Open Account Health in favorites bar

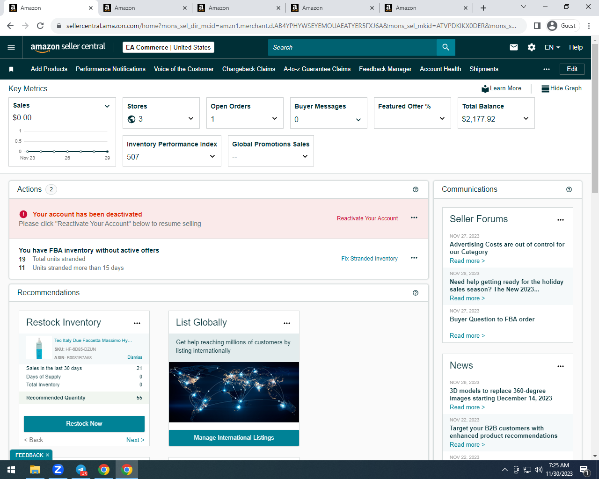pyautogui.click(x=440, y=69)
